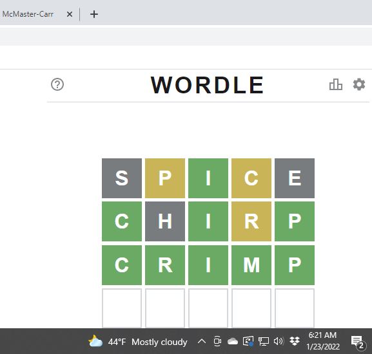Select the gray H tile in CHIRP

pos(165,221)
